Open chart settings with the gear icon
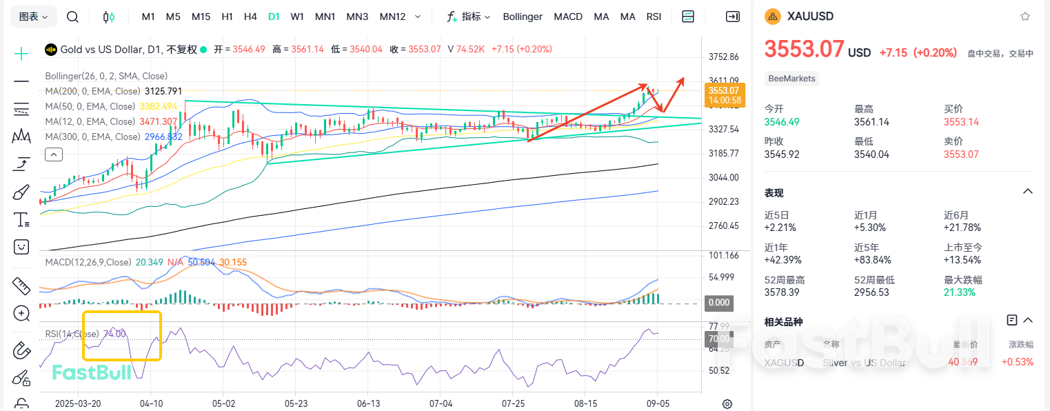 (x=726, y=403)
